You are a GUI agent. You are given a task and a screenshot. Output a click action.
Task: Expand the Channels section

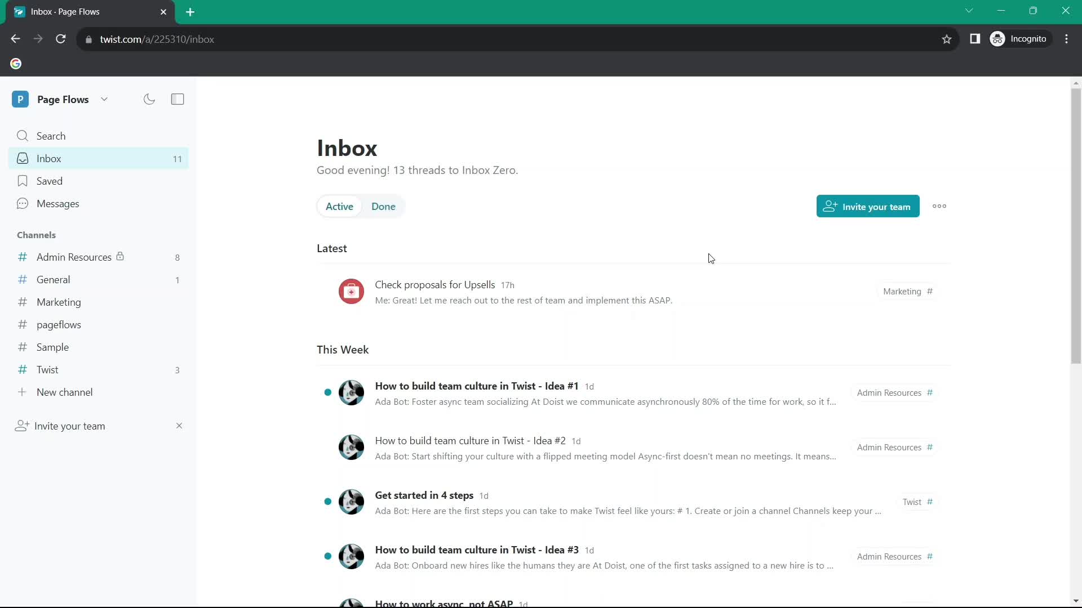tap(36, 235)
